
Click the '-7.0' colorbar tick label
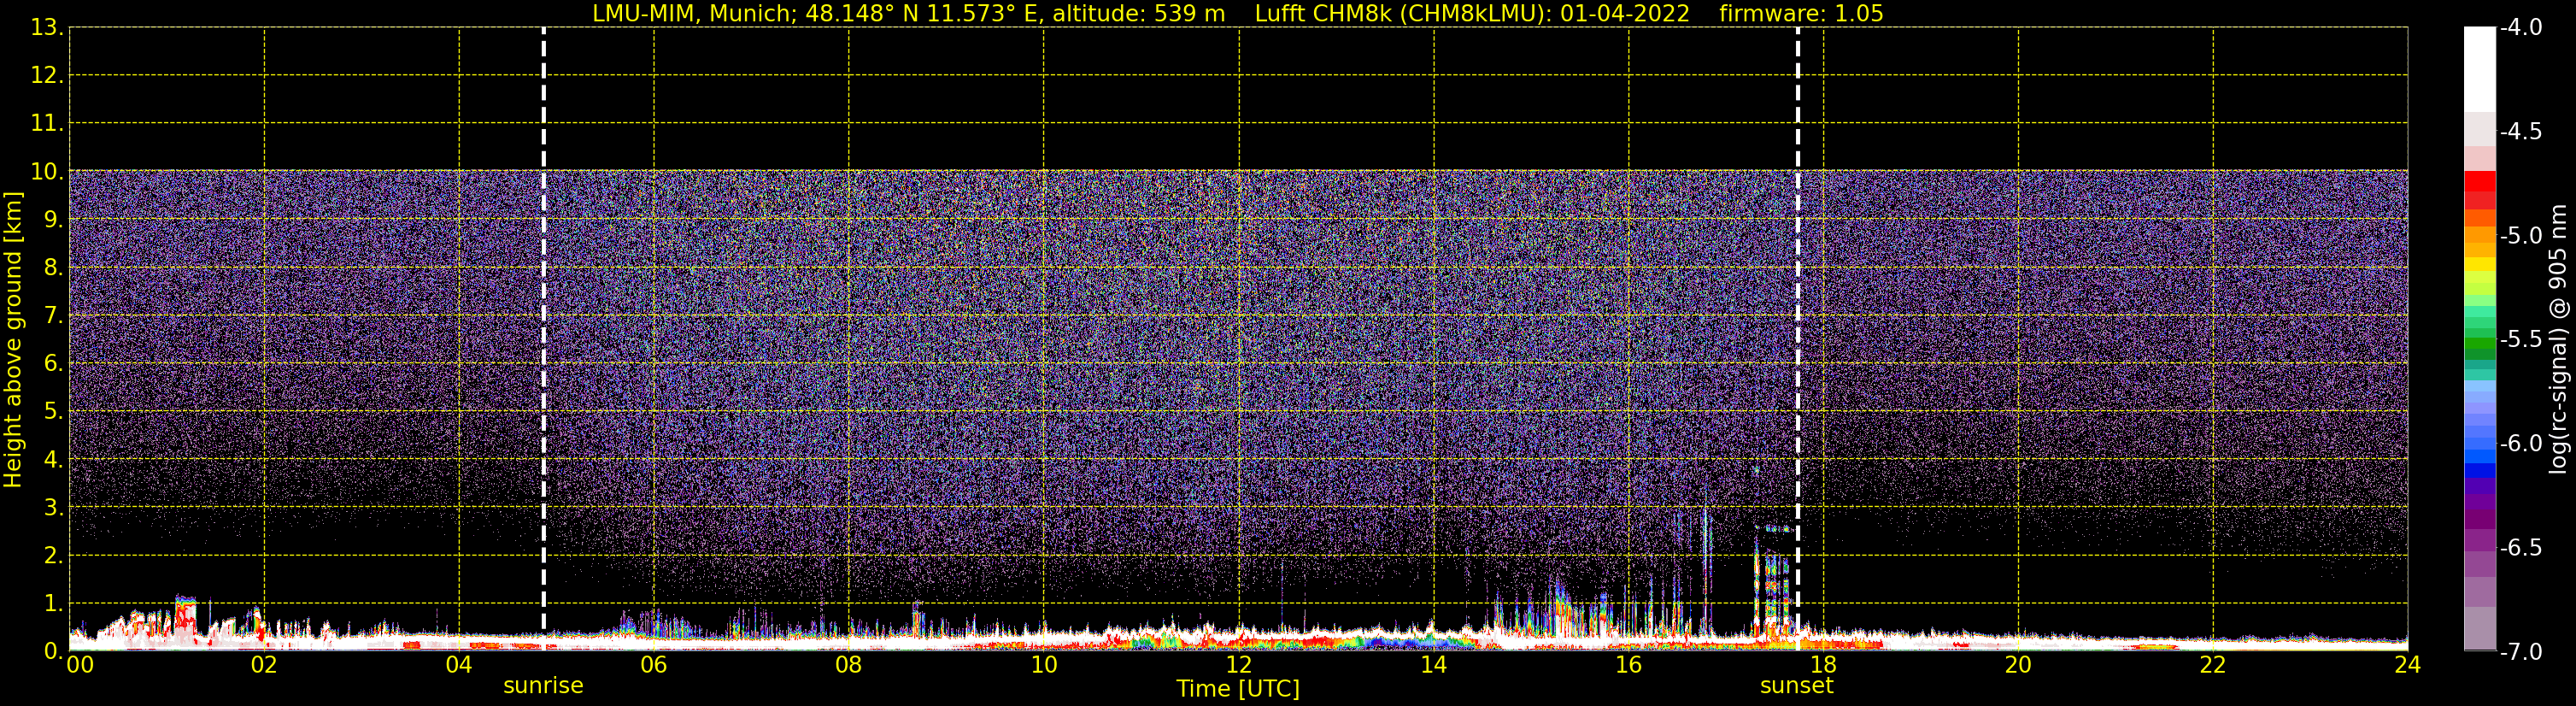click(x=2520, y=651)
